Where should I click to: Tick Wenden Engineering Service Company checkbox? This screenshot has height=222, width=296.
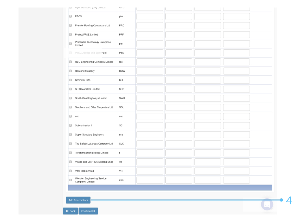(71, 180)
